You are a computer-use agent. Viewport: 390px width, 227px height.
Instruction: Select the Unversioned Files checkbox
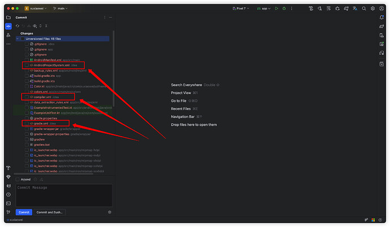click(x=23, y=38)
